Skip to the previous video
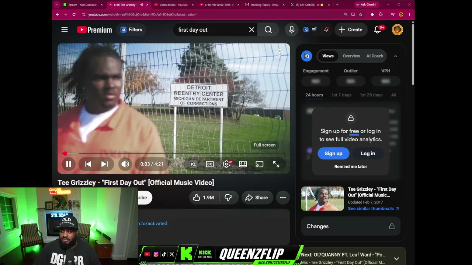Viewport: 472px width, 265px height. pyautogui.click(x=88, y=164)
